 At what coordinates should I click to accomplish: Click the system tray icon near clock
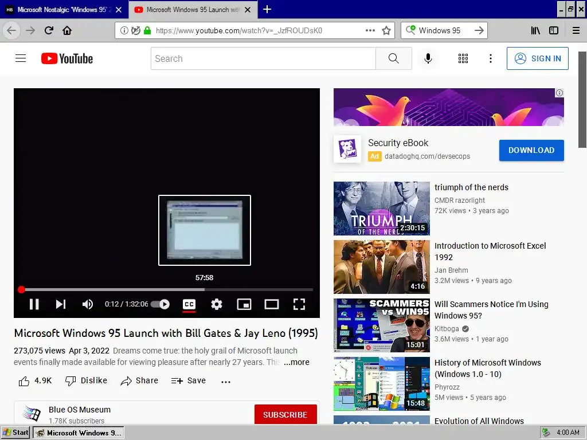click(546, 433)
